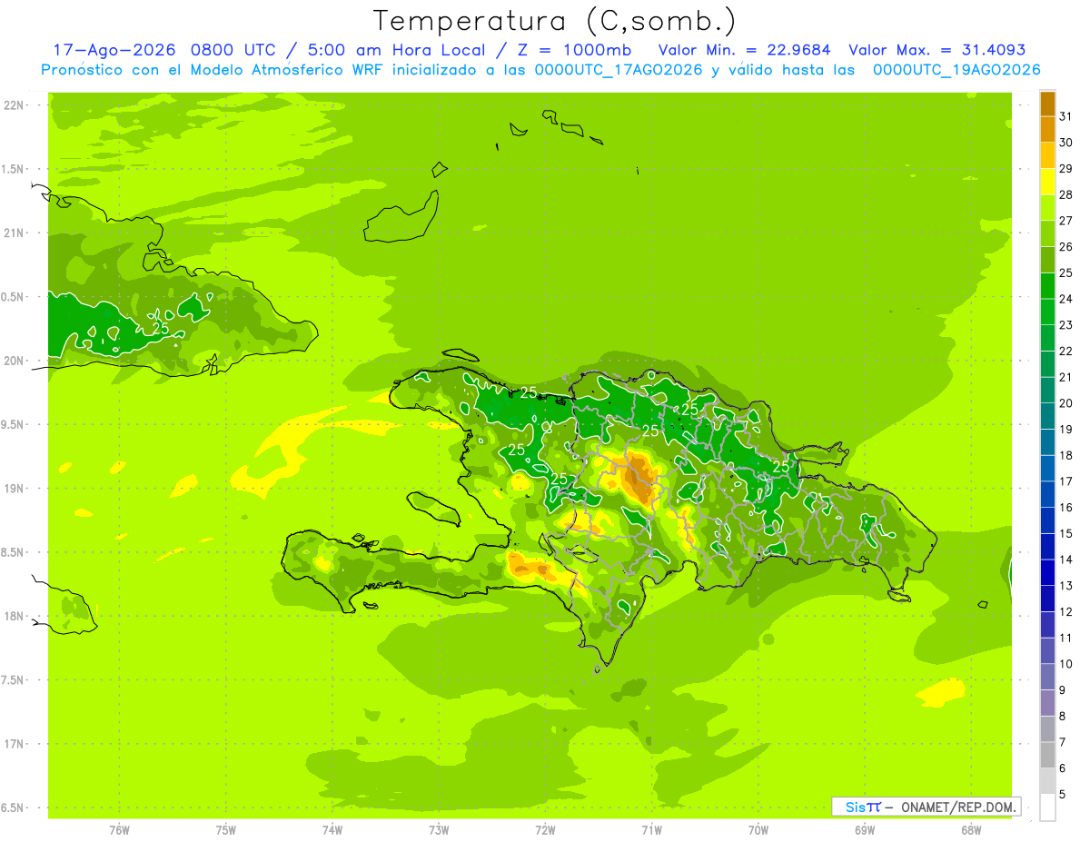Click the '76W' longitude label
The image size is (1090, 842).
point(118,830)
